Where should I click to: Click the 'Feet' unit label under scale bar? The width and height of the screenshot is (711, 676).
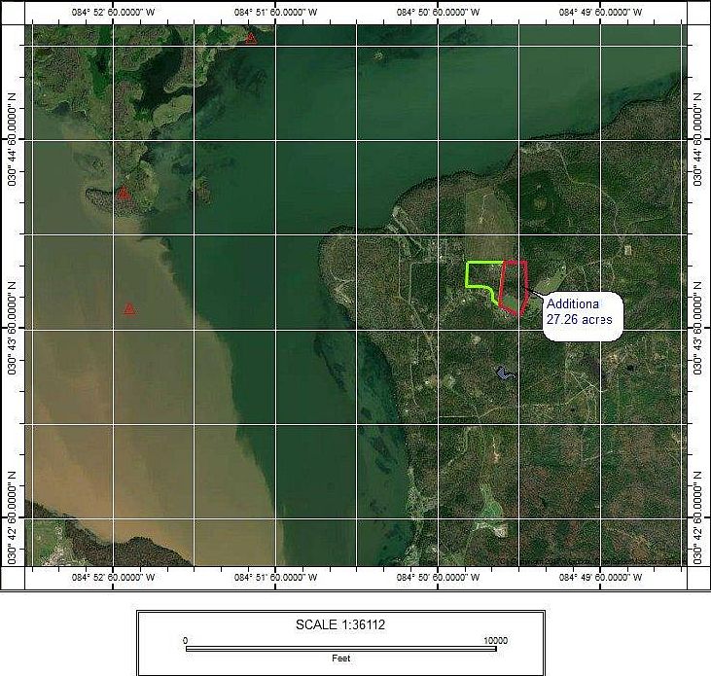pos(339,658)
